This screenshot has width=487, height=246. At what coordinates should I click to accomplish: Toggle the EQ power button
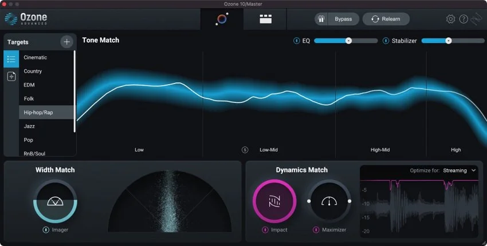tap(296, 41)
